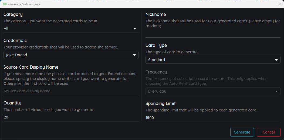Screen dimensions: 284x140
Task: Open the Category selector showing All
Action: pyautogui.click(x=71, y=29)
